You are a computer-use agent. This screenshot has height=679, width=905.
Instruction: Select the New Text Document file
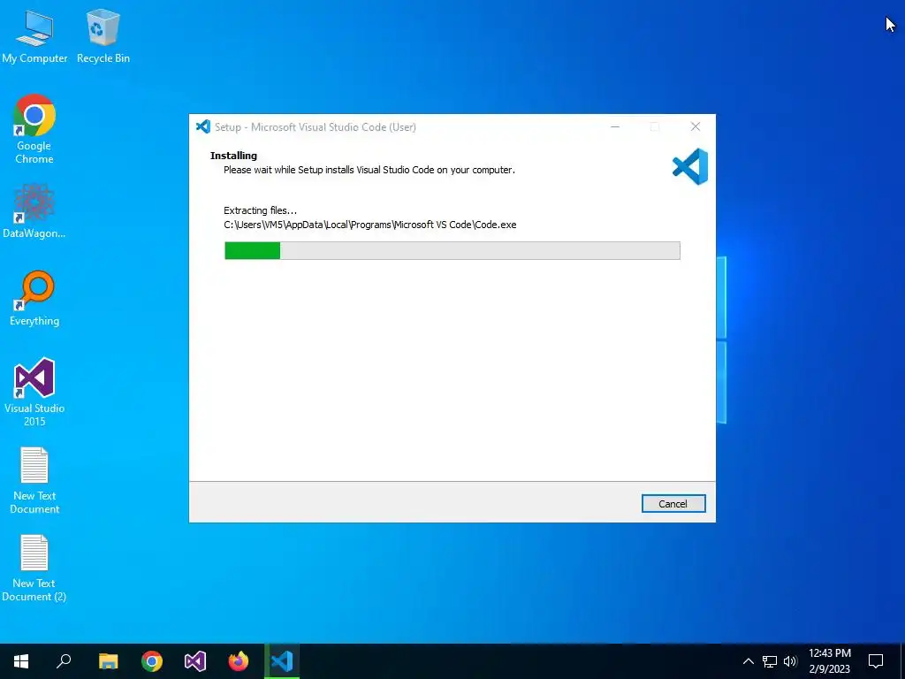34,480
